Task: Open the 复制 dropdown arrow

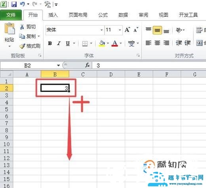Action: coord(39,36)
